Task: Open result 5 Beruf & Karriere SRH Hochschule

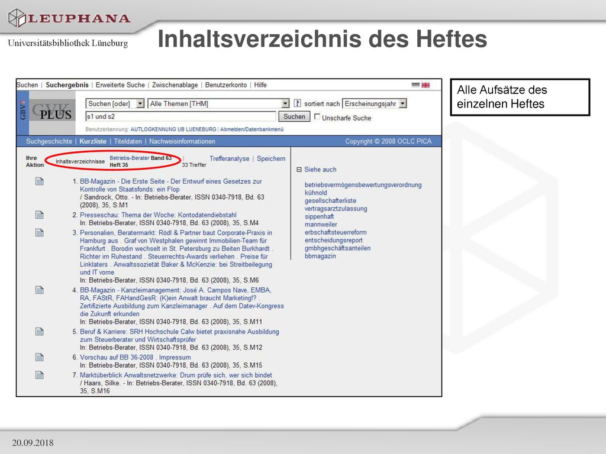Action: 179,336
